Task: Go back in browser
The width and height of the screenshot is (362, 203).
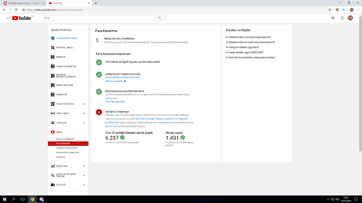Action: pos(4,10)
